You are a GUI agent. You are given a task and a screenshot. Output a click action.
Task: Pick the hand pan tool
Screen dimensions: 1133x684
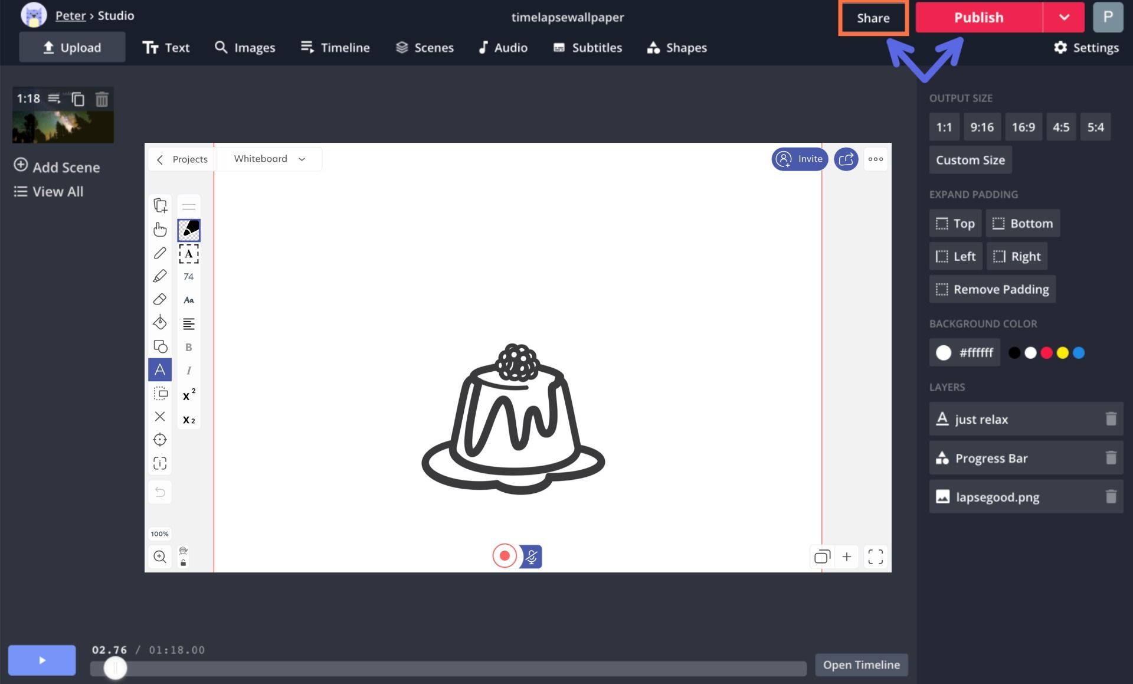click(159, 229)
